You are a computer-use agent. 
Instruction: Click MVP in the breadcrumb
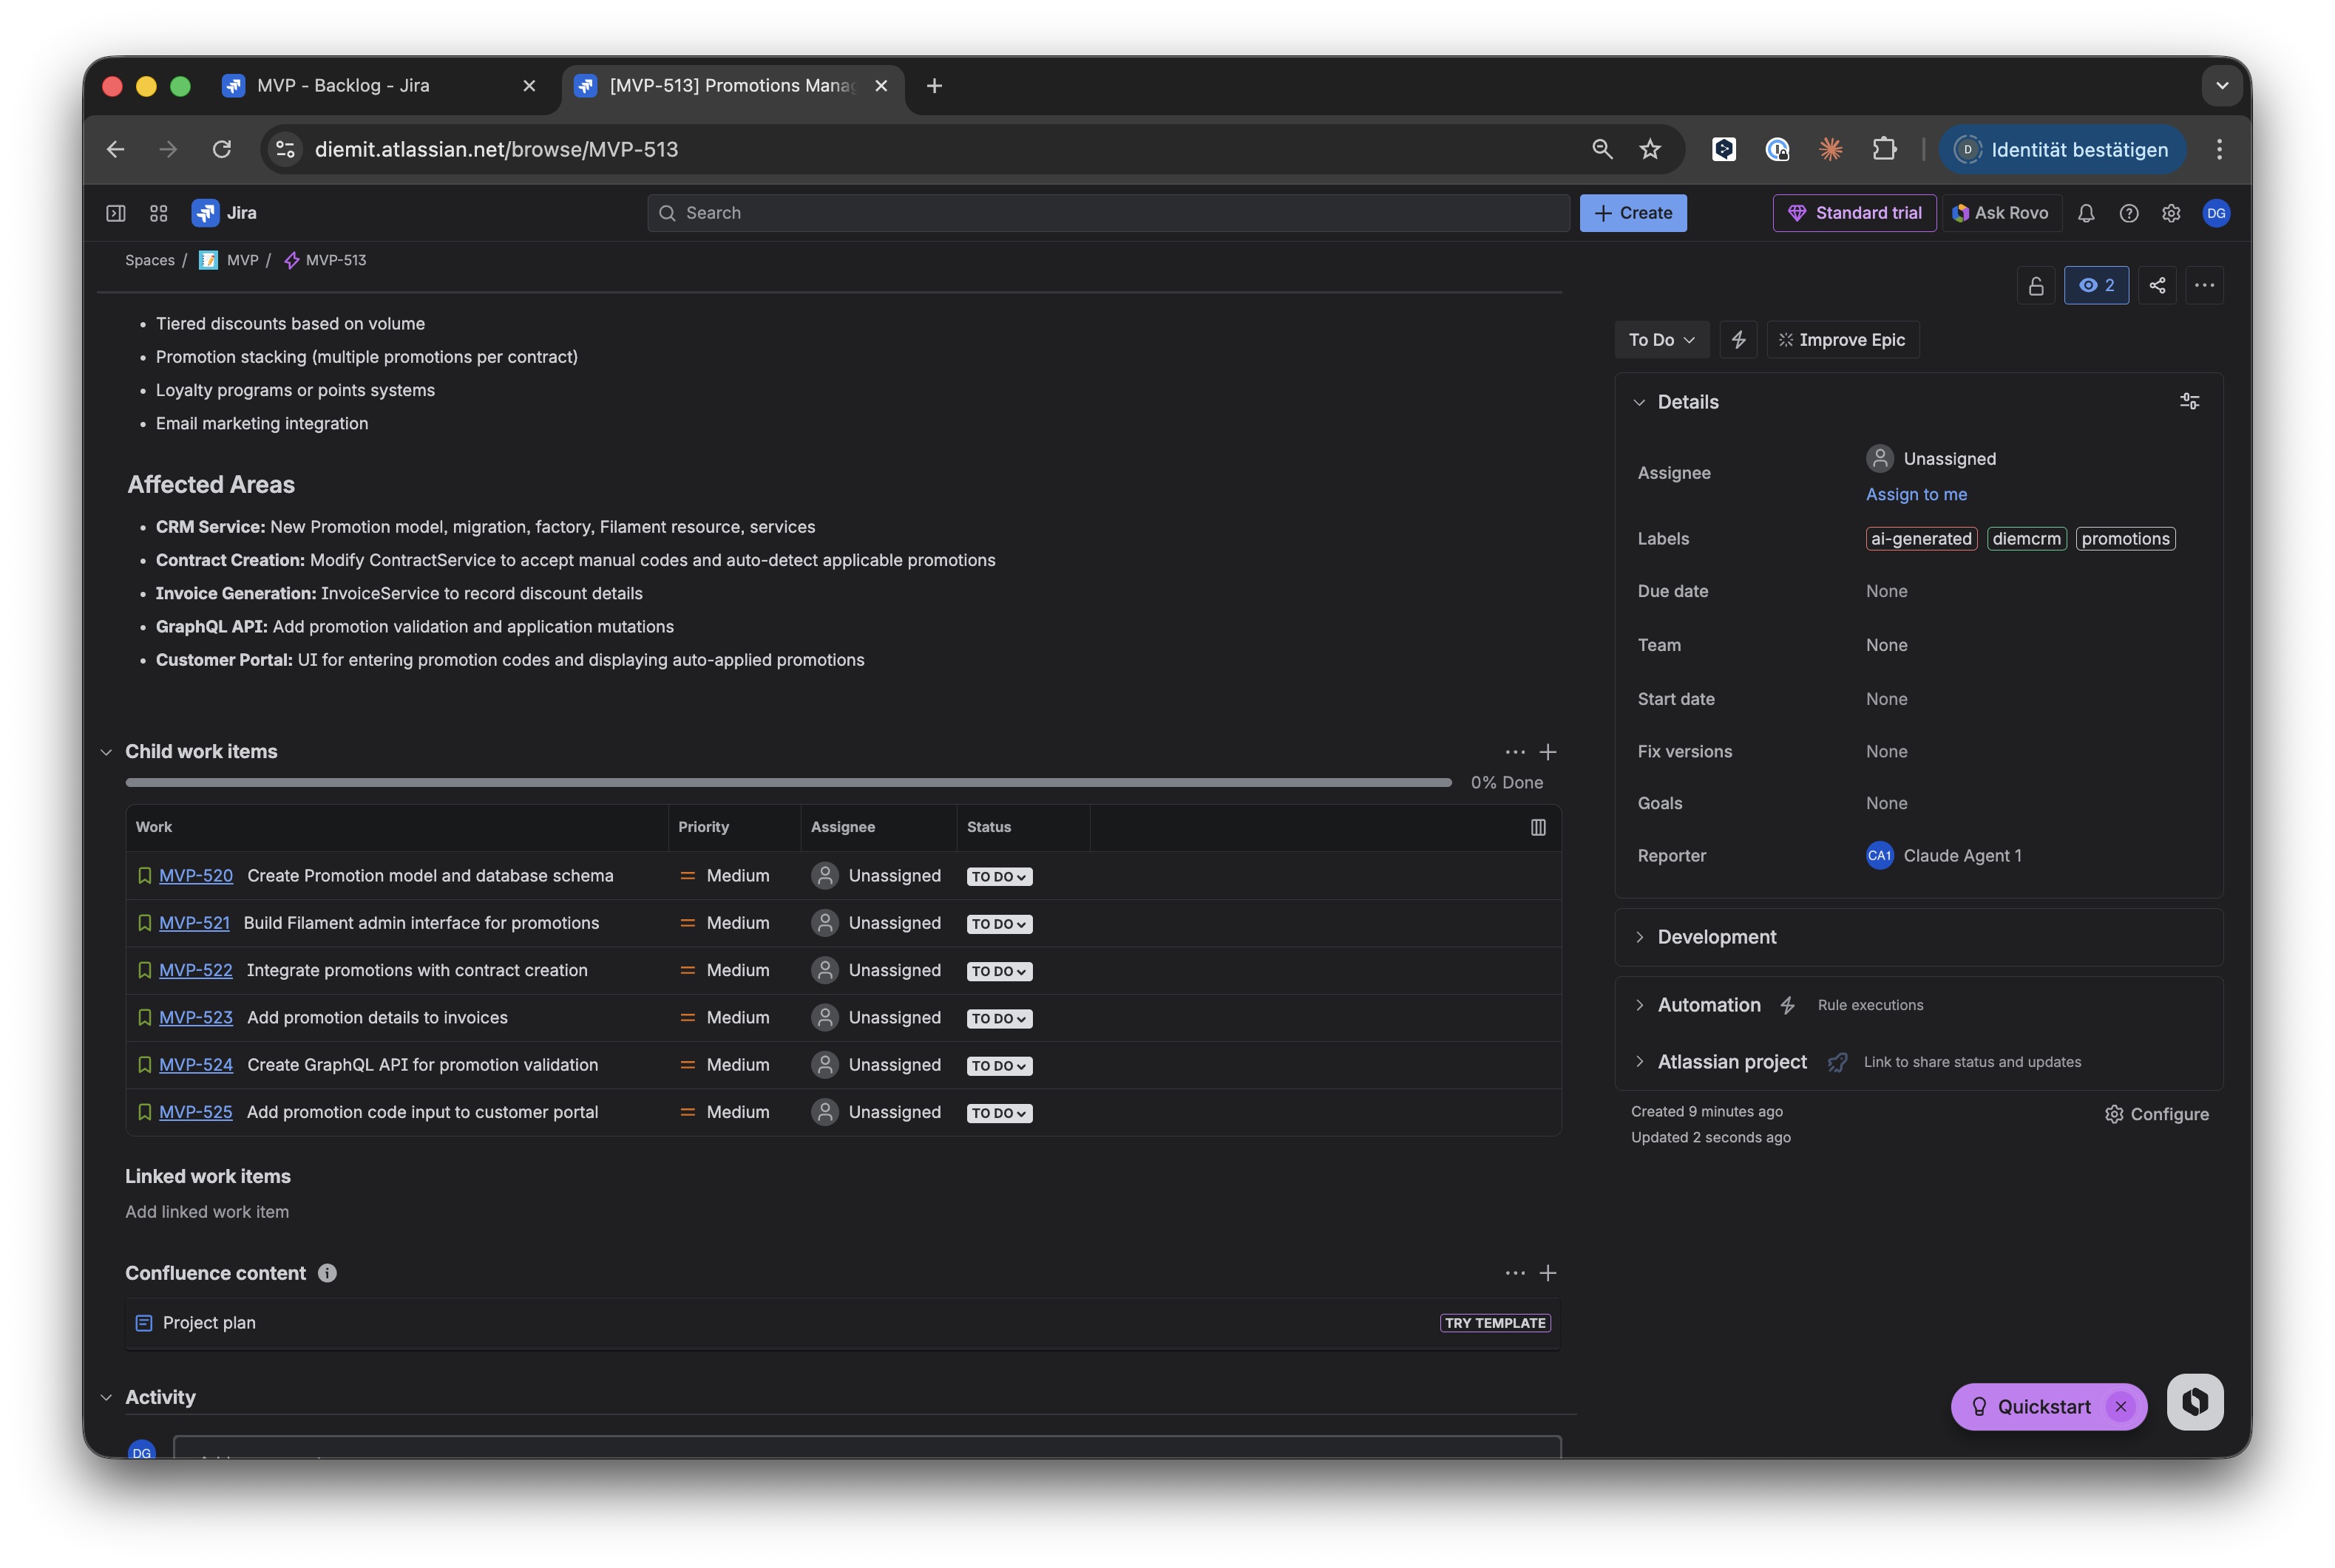[x=242, y=260]
